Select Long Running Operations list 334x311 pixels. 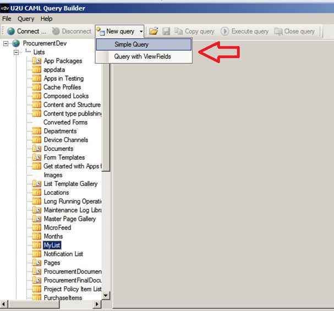[73, 201]
